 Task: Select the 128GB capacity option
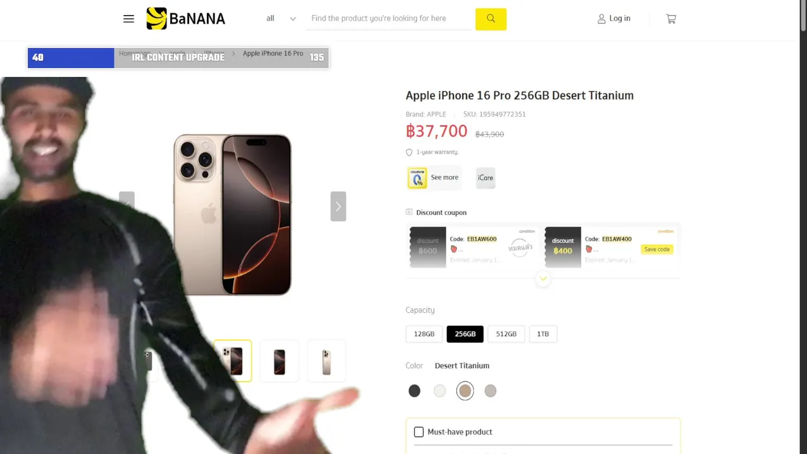(x=424, y=334)
